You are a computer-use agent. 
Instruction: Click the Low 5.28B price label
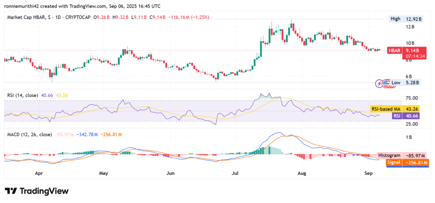(x=405, y=83)
